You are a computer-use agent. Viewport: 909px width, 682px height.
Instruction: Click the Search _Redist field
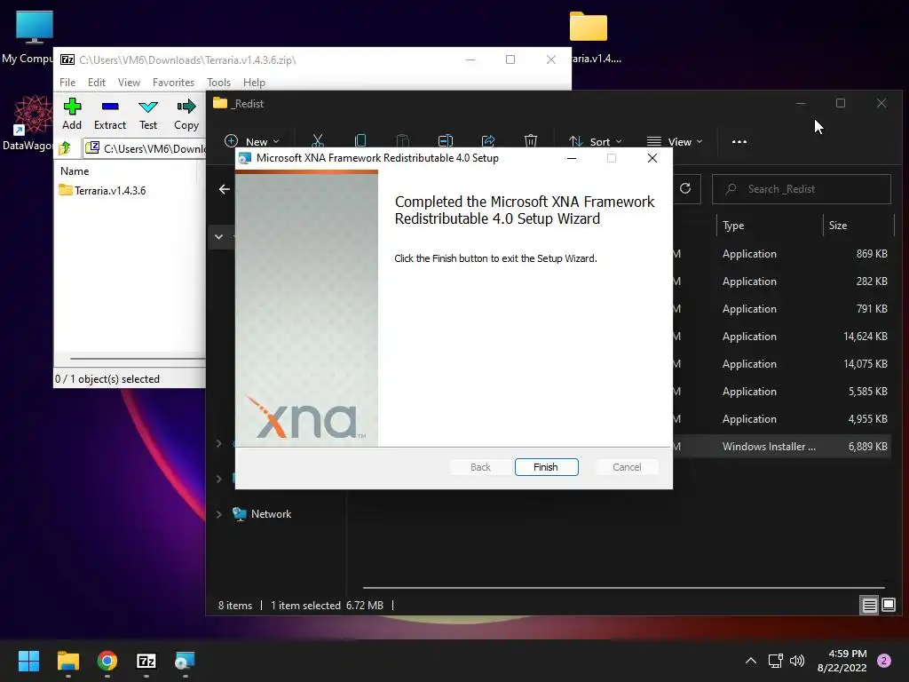[802, 189]
